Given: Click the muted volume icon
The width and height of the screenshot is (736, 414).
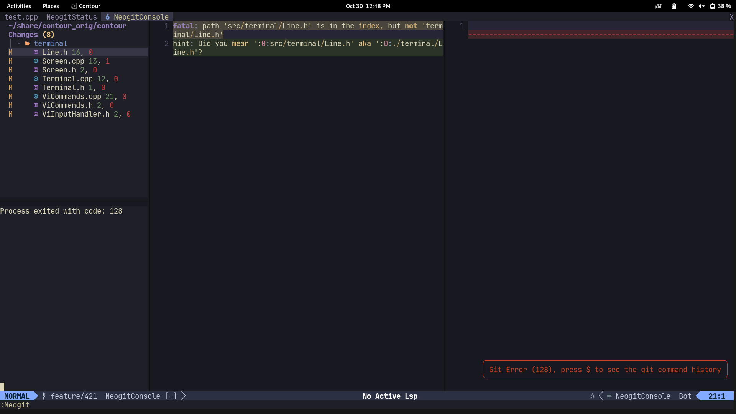Looking at the screenshot, I should tap(701, 6).
